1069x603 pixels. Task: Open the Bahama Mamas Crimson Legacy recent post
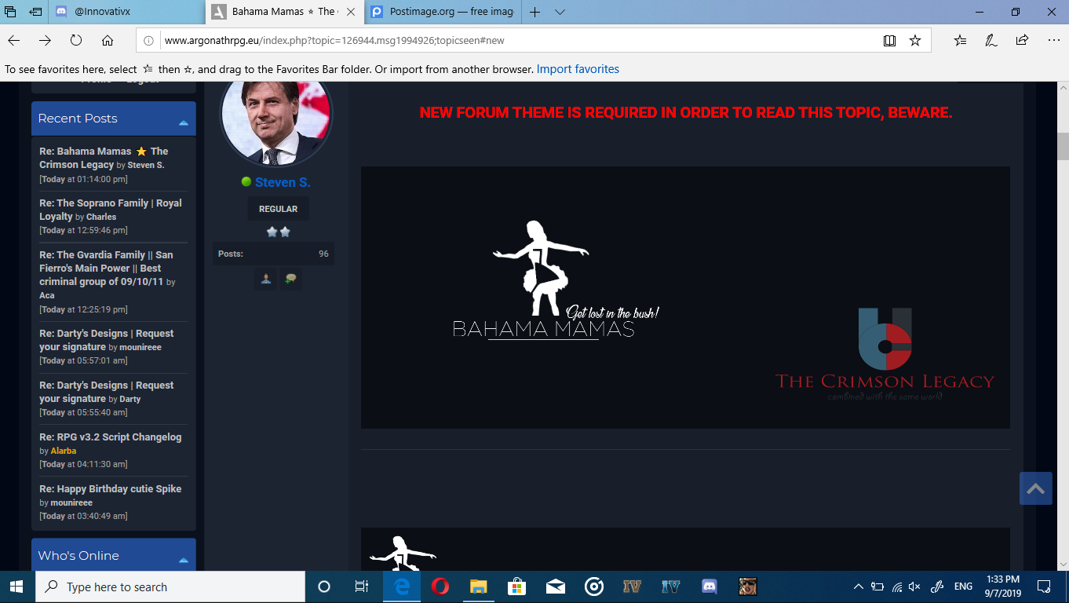tap(104, 158)
